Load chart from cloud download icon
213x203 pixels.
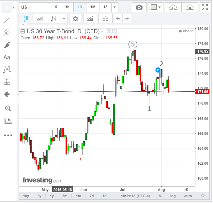coord(173,7)
